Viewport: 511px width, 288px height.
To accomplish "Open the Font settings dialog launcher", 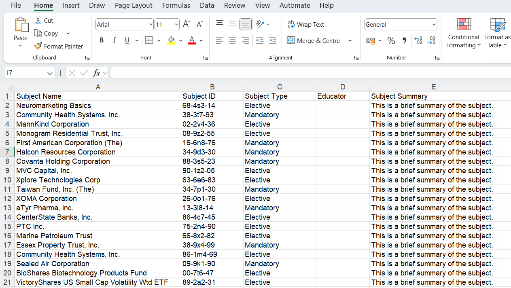I will pos(205,58).
